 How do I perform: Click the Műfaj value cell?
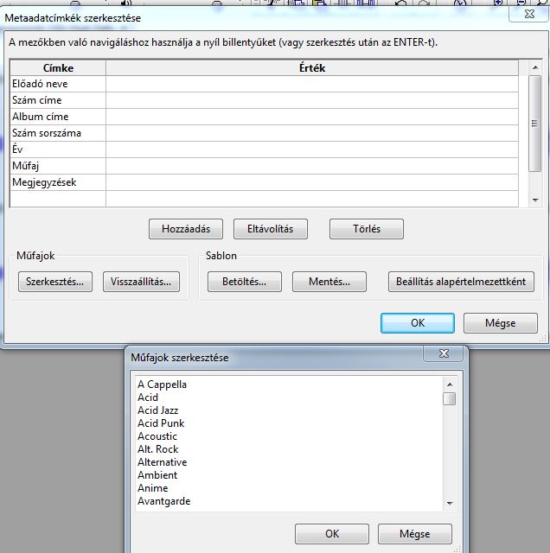(x=311, y=166)
